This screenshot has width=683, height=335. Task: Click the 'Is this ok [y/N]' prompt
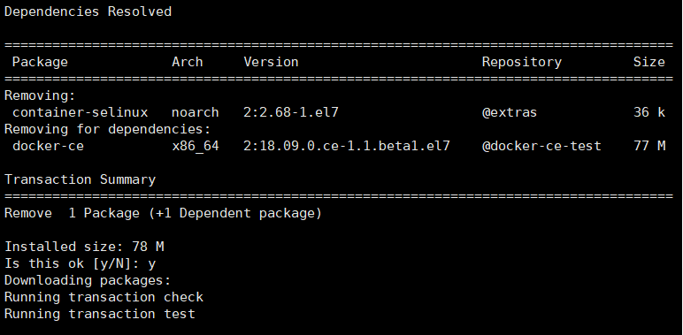point(81,263)
